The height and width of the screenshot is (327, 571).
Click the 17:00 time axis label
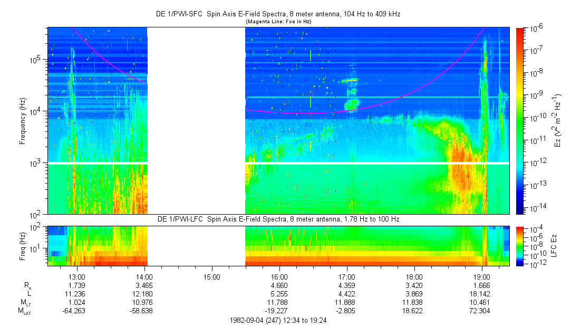pos(347,277)
